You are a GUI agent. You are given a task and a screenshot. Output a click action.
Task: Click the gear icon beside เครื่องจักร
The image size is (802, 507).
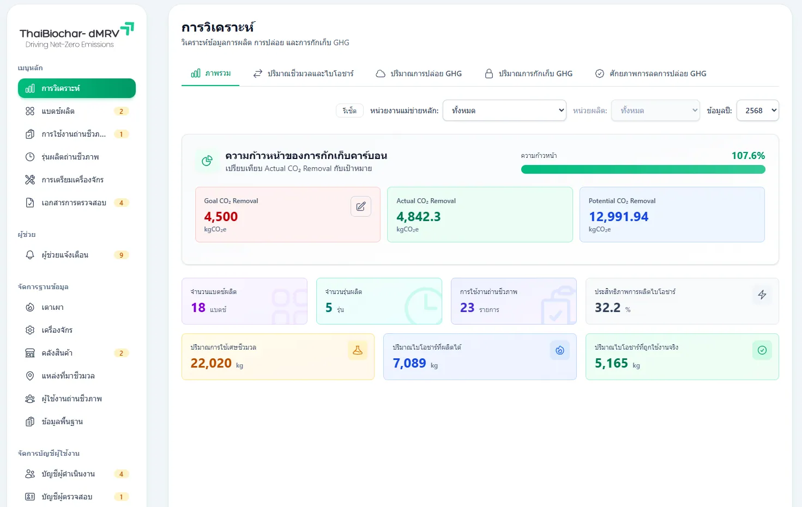[30, 330]
